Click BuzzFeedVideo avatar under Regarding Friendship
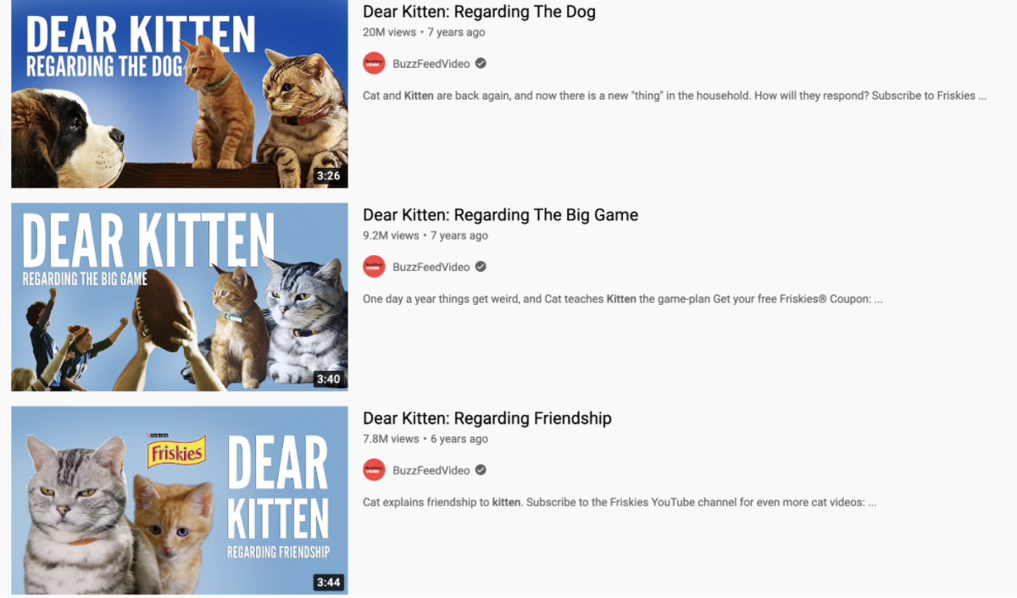The height and width of the screenshot is (598, 1017). 374,470
